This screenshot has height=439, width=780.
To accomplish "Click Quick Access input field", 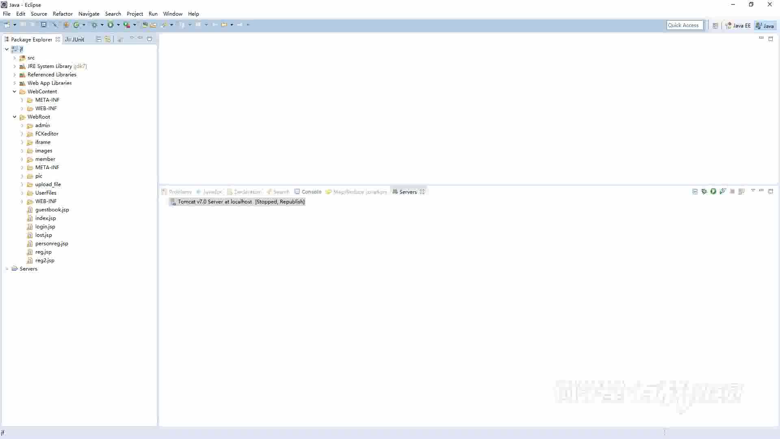I will [x=685, y=25].
